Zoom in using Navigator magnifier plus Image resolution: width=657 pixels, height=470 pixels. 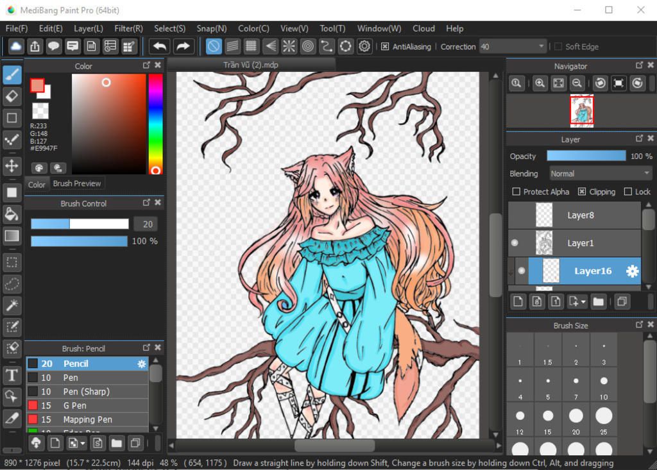(540, 83)
